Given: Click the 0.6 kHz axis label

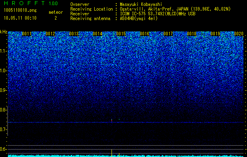Looking at the screenshot, I should pos(4,149).
